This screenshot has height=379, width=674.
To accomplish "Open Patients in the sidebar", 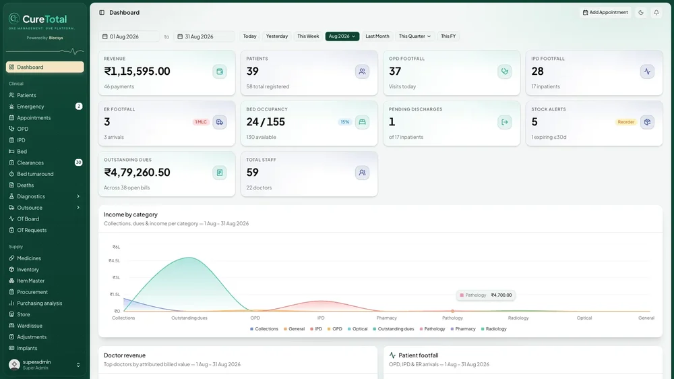I will click(x=44, y=95).
